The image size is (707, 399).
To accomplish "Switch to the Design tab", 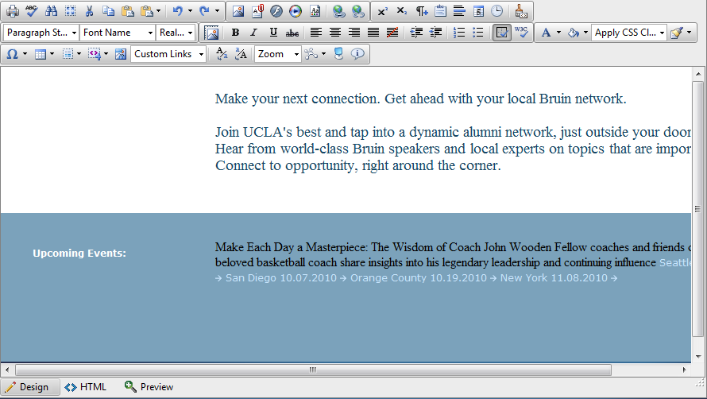I will (x=30, y=387).
